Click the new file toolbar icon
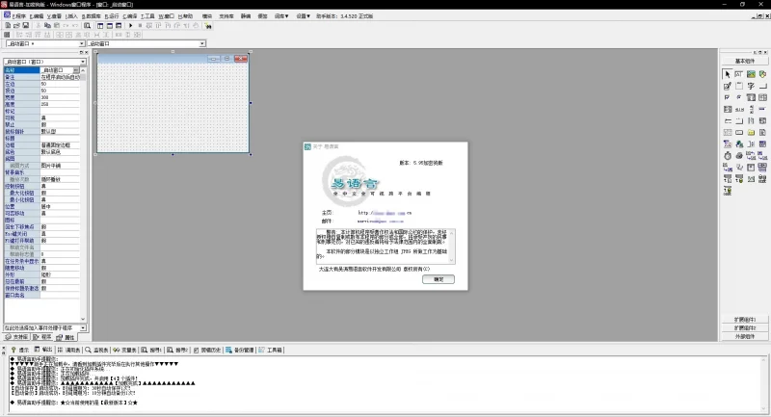 [x=6, y=25]
